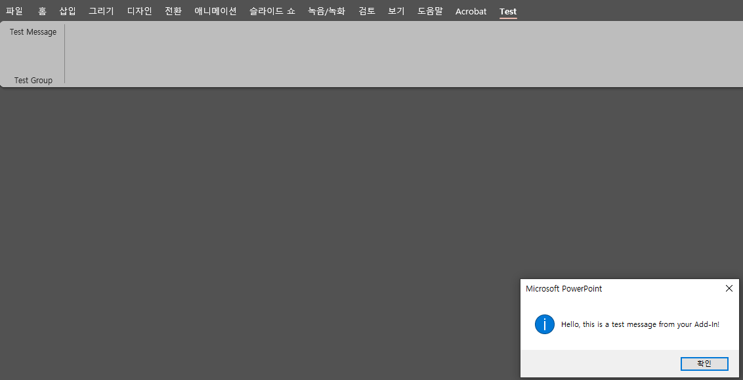743x380 pixels.
Task: Go to the 디자인 ribbon tab
Action: (x=139, y=11)
